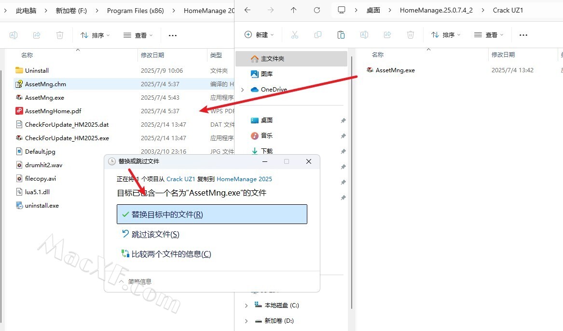The width and height of the screenshot is (563, 331).
Task: Open the 排序 sort dropdown in the left window
Action: click(x=95, y=35)
